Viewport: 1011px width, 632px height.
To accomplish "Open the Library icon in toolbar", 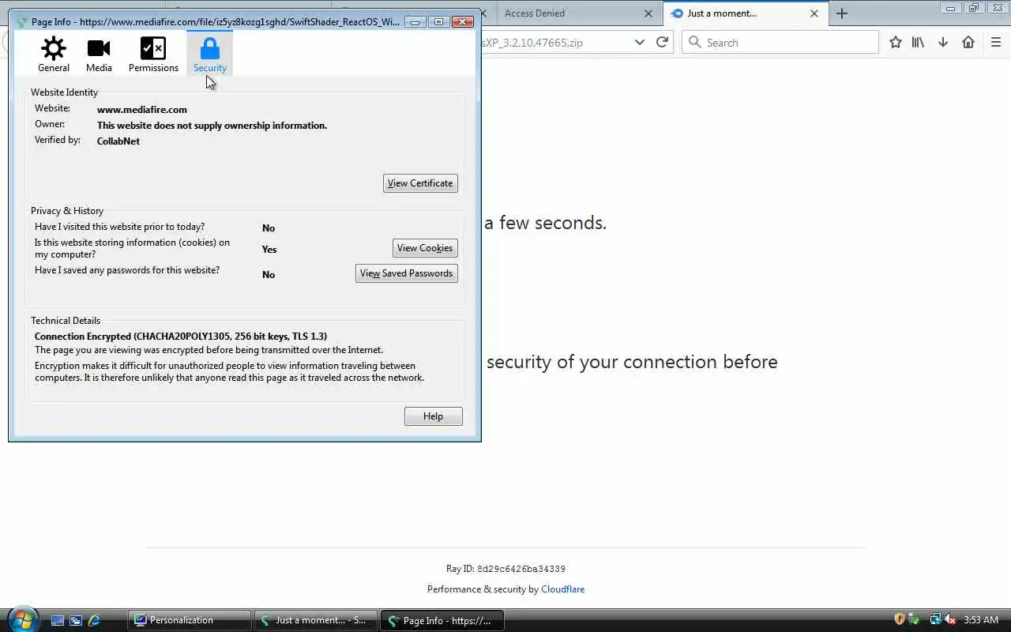I will [x=918, y=43].
